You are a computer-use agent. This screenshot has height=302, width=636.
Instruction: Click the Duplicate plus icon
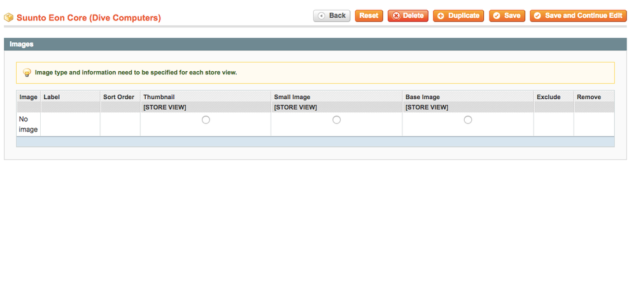pyautogui.click(x=441, y=16)
